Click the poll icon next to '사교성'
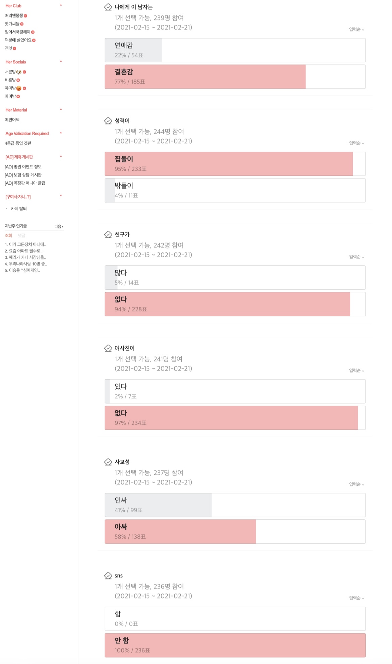The image size is (392, 664). pyautogui.click(x=108, y=462)
